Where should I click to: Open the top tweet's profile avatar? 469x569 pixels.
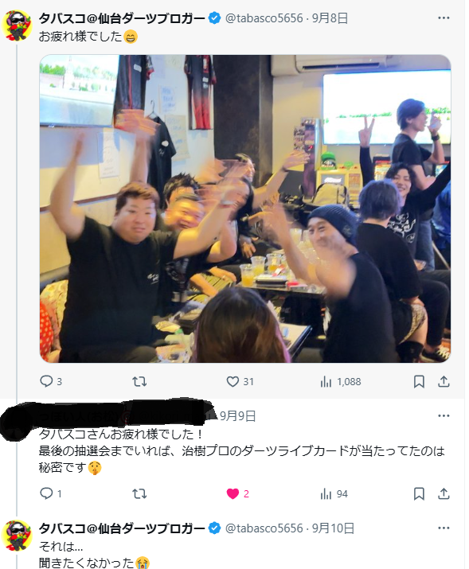(x=17, y=25)
